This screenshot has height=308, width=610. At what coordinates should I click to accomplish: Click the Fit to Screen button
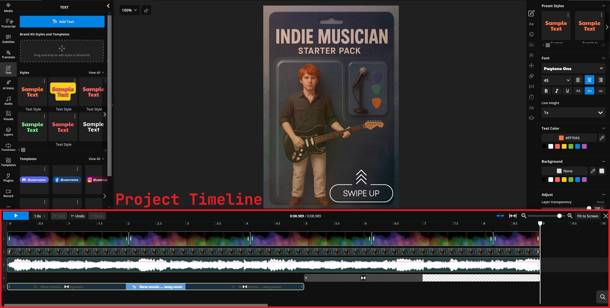[587, 216]
